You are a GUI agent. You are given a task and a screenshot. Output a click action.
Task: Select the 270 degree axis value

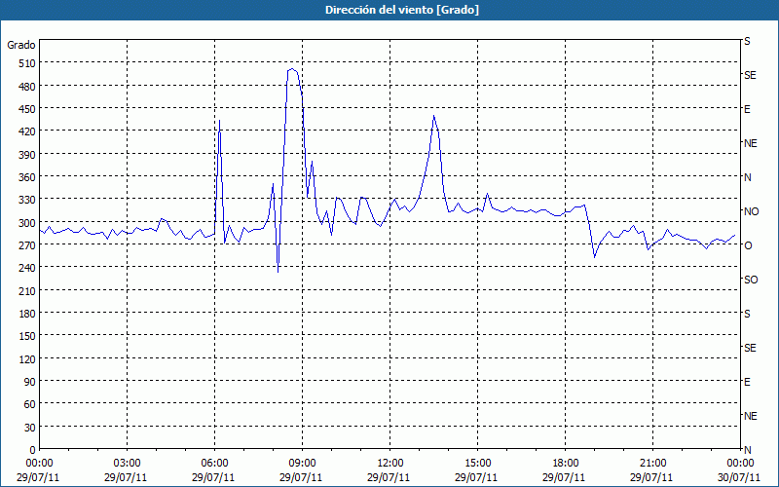27,245
